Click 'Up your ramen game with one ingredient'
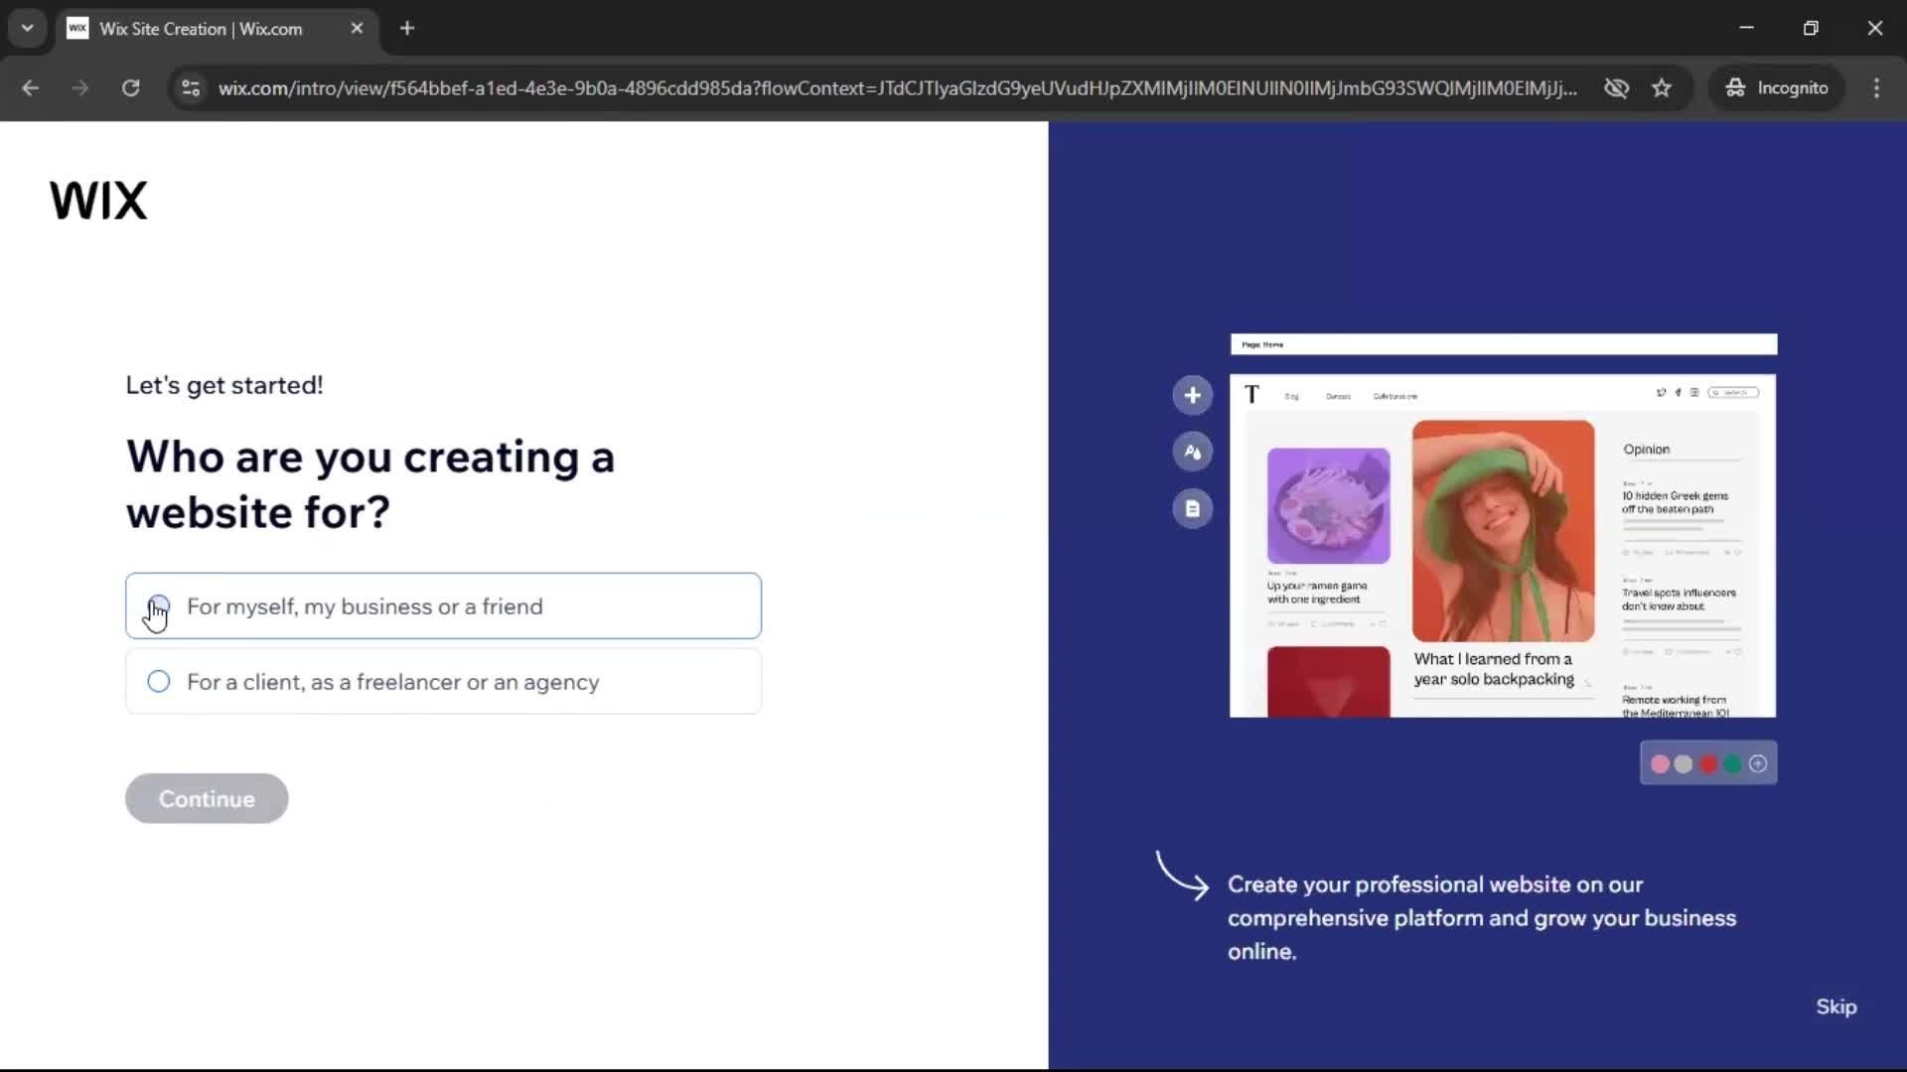1907x1072 pixels. (x=1316, y=593)
